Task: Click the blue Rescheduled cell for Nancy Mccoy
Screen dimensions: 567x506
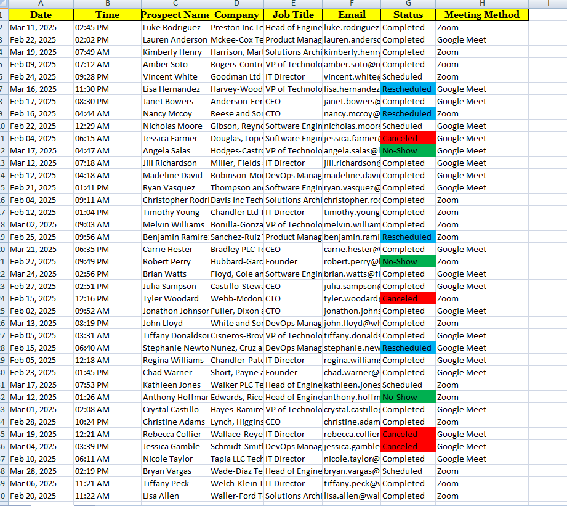Action: (x=408, y=113)
